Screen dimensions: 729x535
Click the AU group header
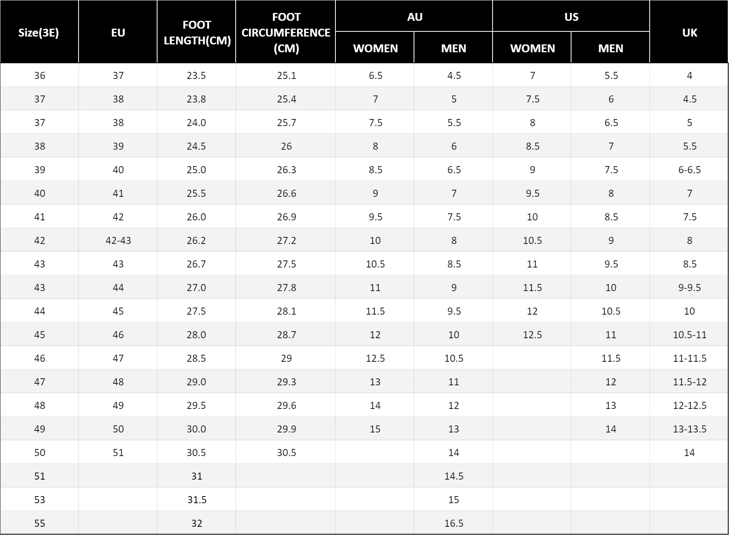tap(414, 17)
